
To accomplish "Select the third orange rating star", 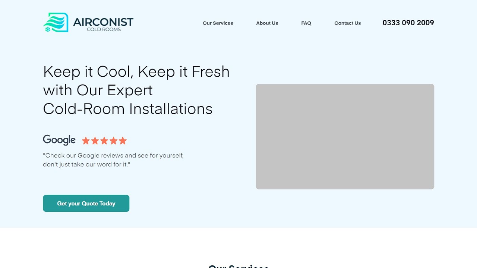I will (104, 141).
